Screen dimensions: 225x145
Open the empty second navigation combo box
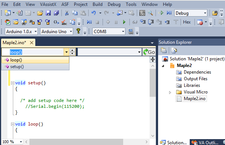(110, 52)
